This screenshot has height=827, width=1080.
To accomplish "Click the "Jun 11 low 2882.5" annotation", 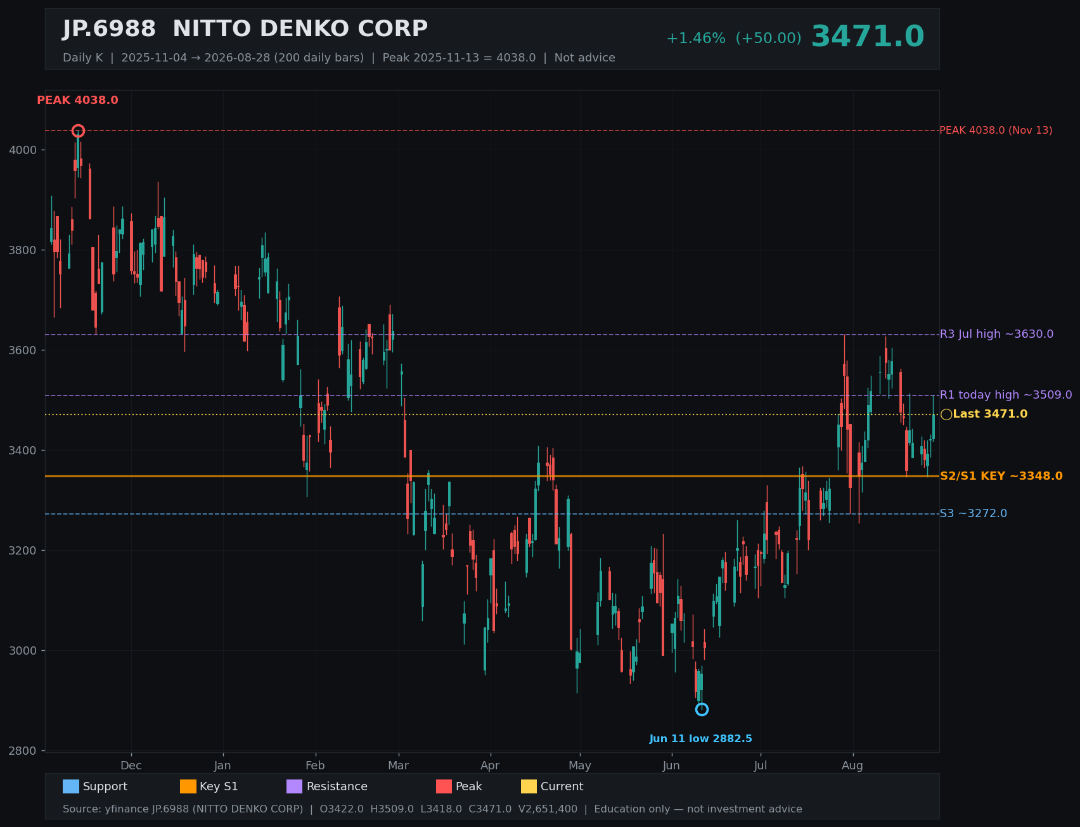I will click(x=700, y=739).
